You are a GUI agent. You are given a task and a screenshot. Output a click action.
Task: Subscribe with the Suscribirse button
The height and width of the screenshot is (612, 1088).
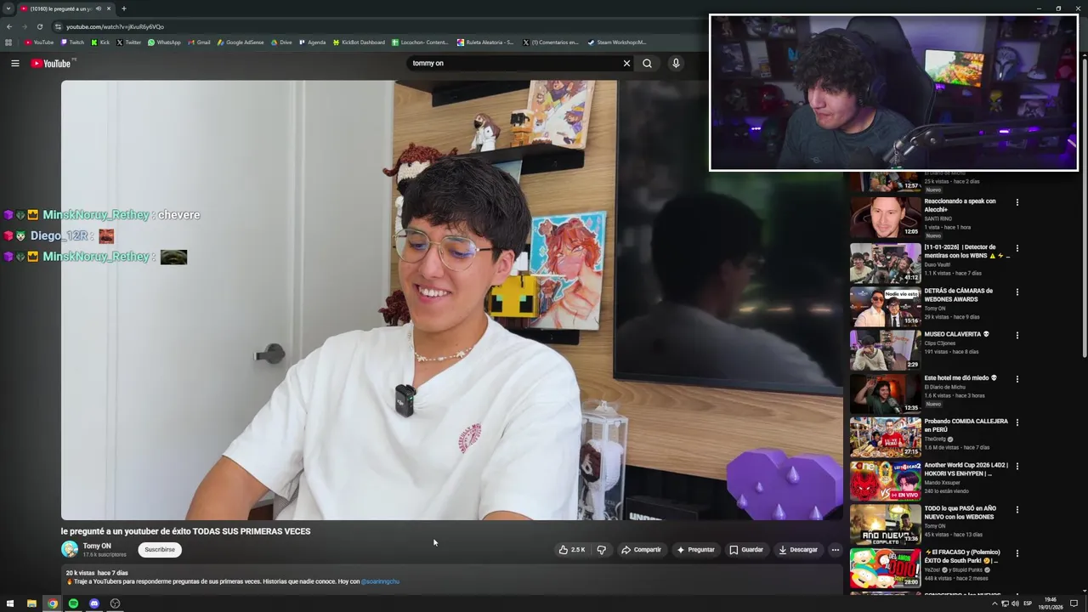pyautogui.click(x=160, y=550)
